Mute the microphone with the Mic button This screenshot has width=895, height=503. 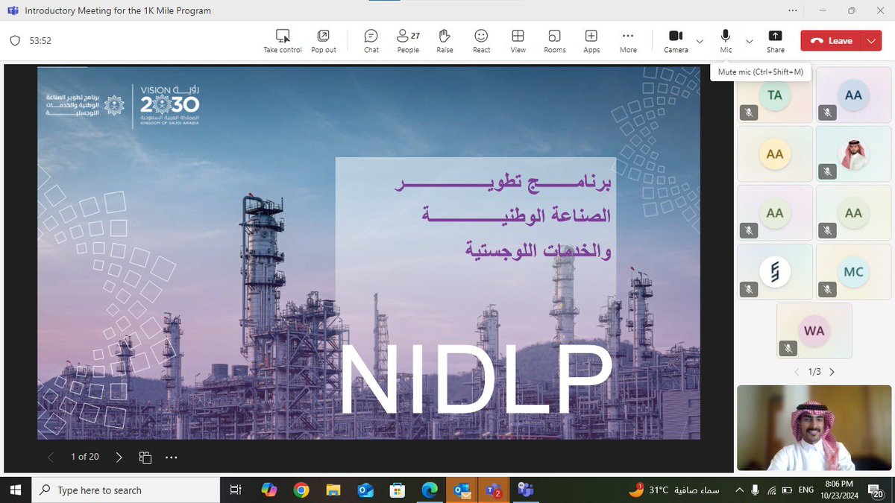click(x=726, y=41)
